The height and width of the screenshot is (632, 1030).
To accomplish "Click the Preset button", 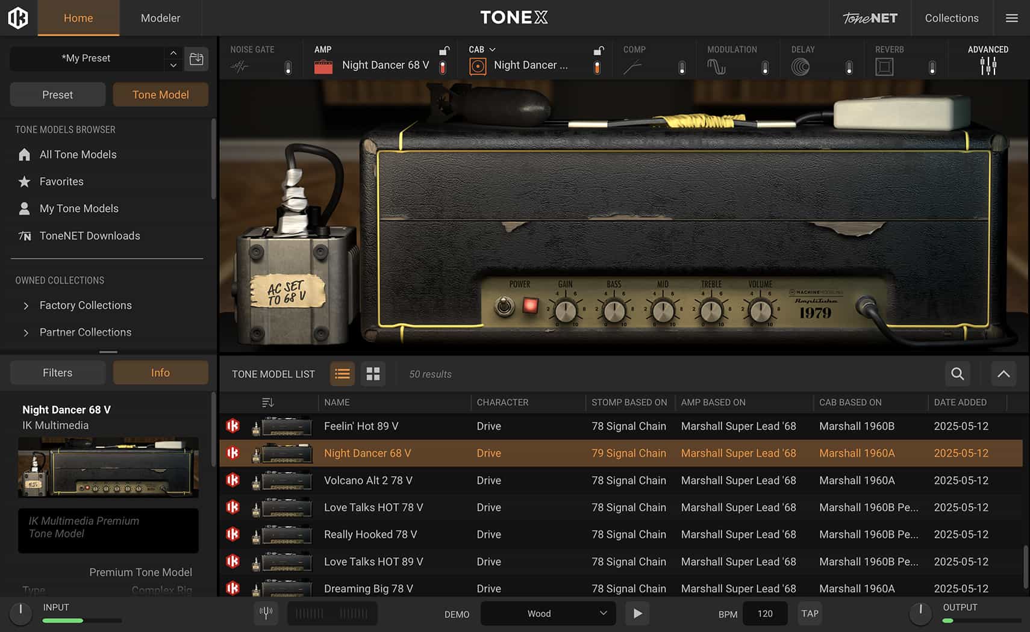I will [x=57, y=94].
